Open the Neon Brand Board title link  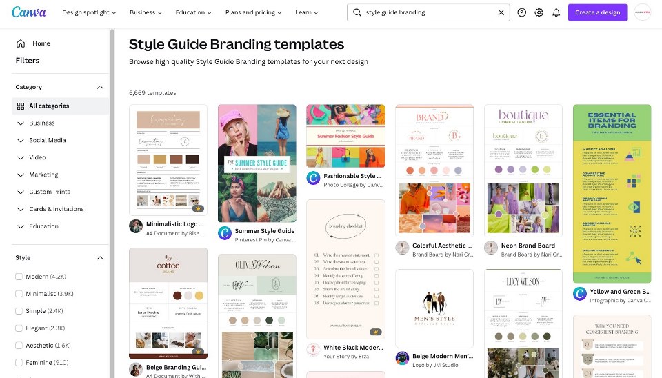528,246
